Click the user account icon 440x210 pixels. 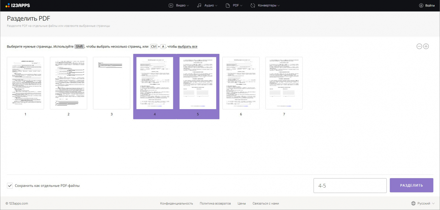pyautogui.click(x=421, y=5)
